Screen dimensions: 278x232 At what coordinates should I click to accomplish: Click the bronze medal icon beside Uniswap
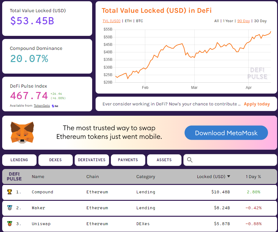[9, 224]
